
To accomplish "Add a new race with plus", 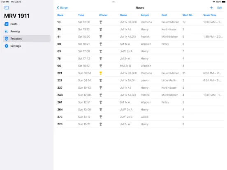I will (211, 8).
